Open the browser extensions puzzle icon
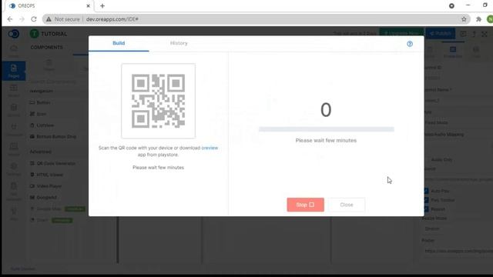Viewport: 493px width, 277px height. pyautogui.click(x=478, y=19)
